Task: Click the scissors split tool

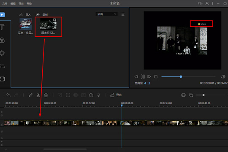Action: click(x=38, y=95)
